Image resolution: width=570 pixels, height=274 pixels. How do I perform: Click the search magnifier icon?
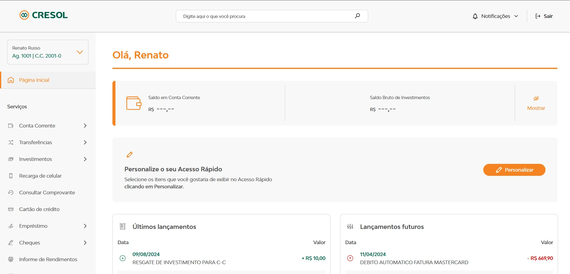click(357, 16)
